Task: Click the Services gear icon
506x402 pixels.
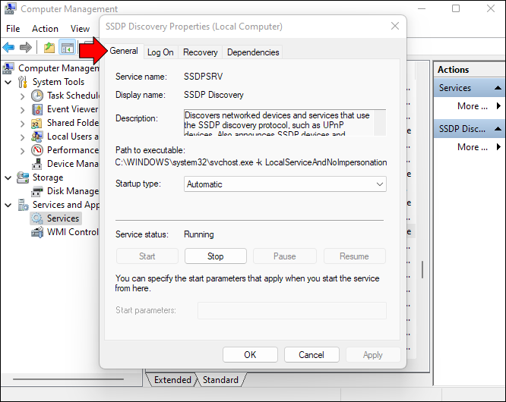Action: tap(37, 218)
